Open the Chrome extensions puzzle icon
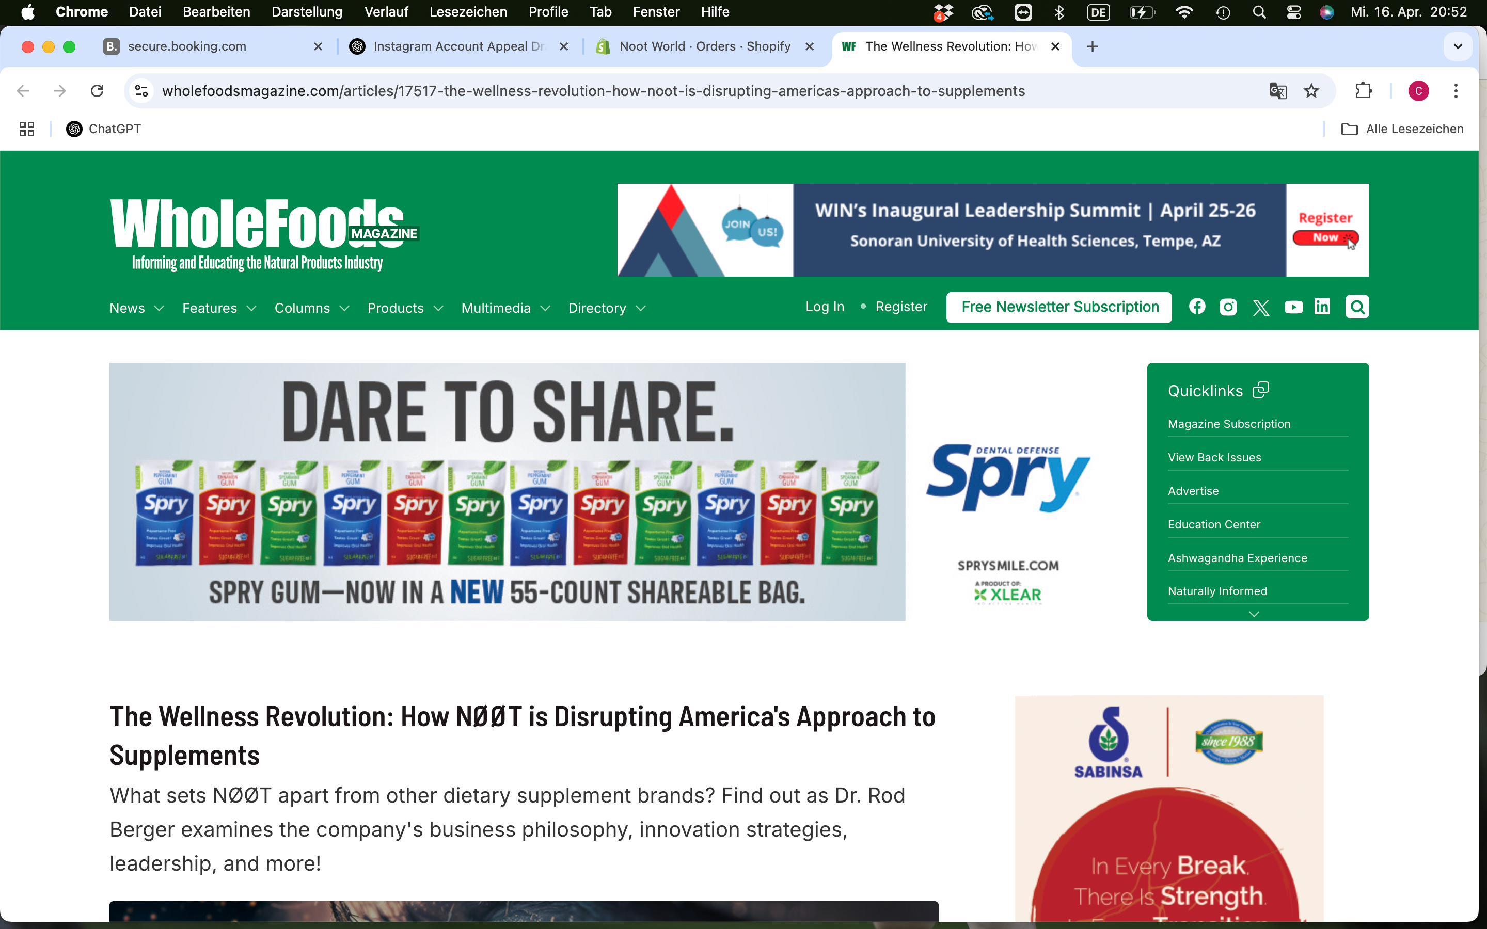Screen dimensions: 1487x929 point(1364,91)
